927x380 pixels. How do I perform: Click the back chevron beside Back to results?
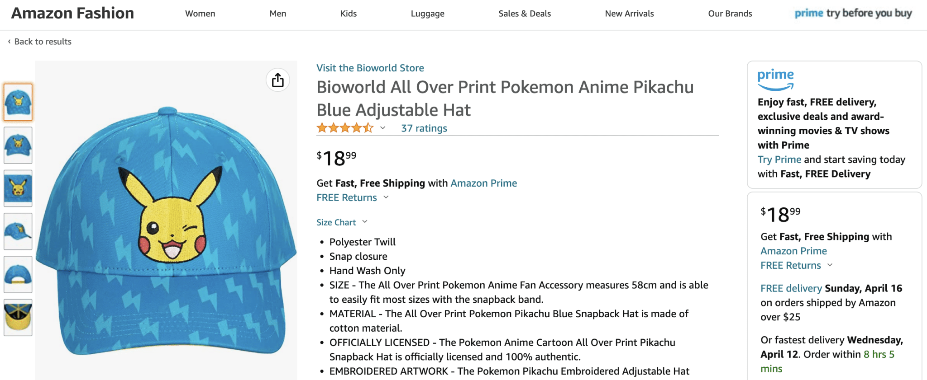(x=9, y=41)
